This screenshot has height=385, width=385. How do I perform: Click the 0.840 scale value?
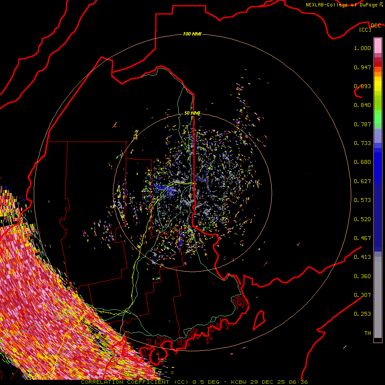(x=362, y=105)
